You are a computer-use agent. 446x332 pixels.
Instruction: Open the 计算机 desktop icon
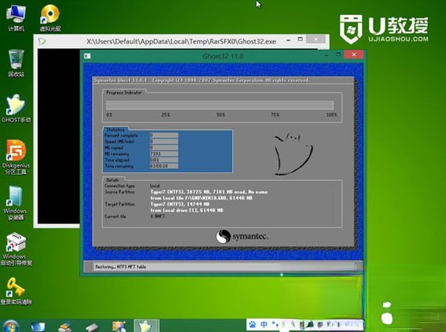(x=16, y=18)
